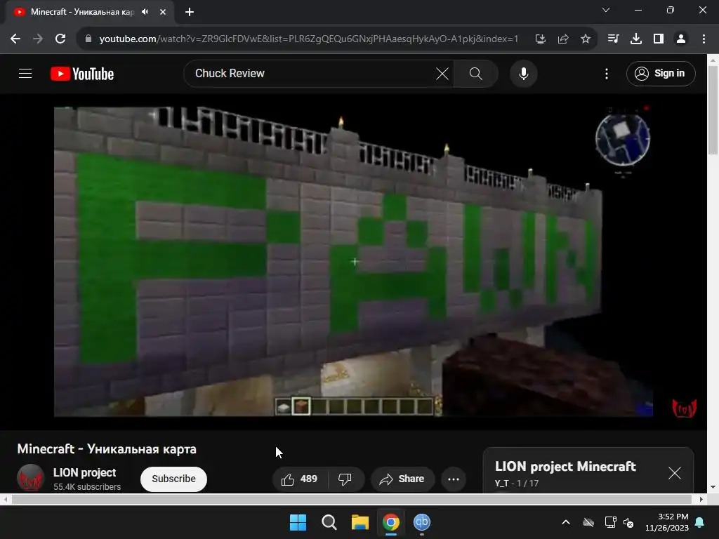Click the magnifier search button
The height and width of the screenshot is (539, 719).
476,73
